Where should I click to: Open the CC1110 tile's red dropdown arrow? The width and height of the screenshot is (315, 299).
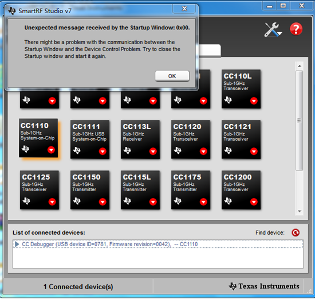[x=51, y=150]
